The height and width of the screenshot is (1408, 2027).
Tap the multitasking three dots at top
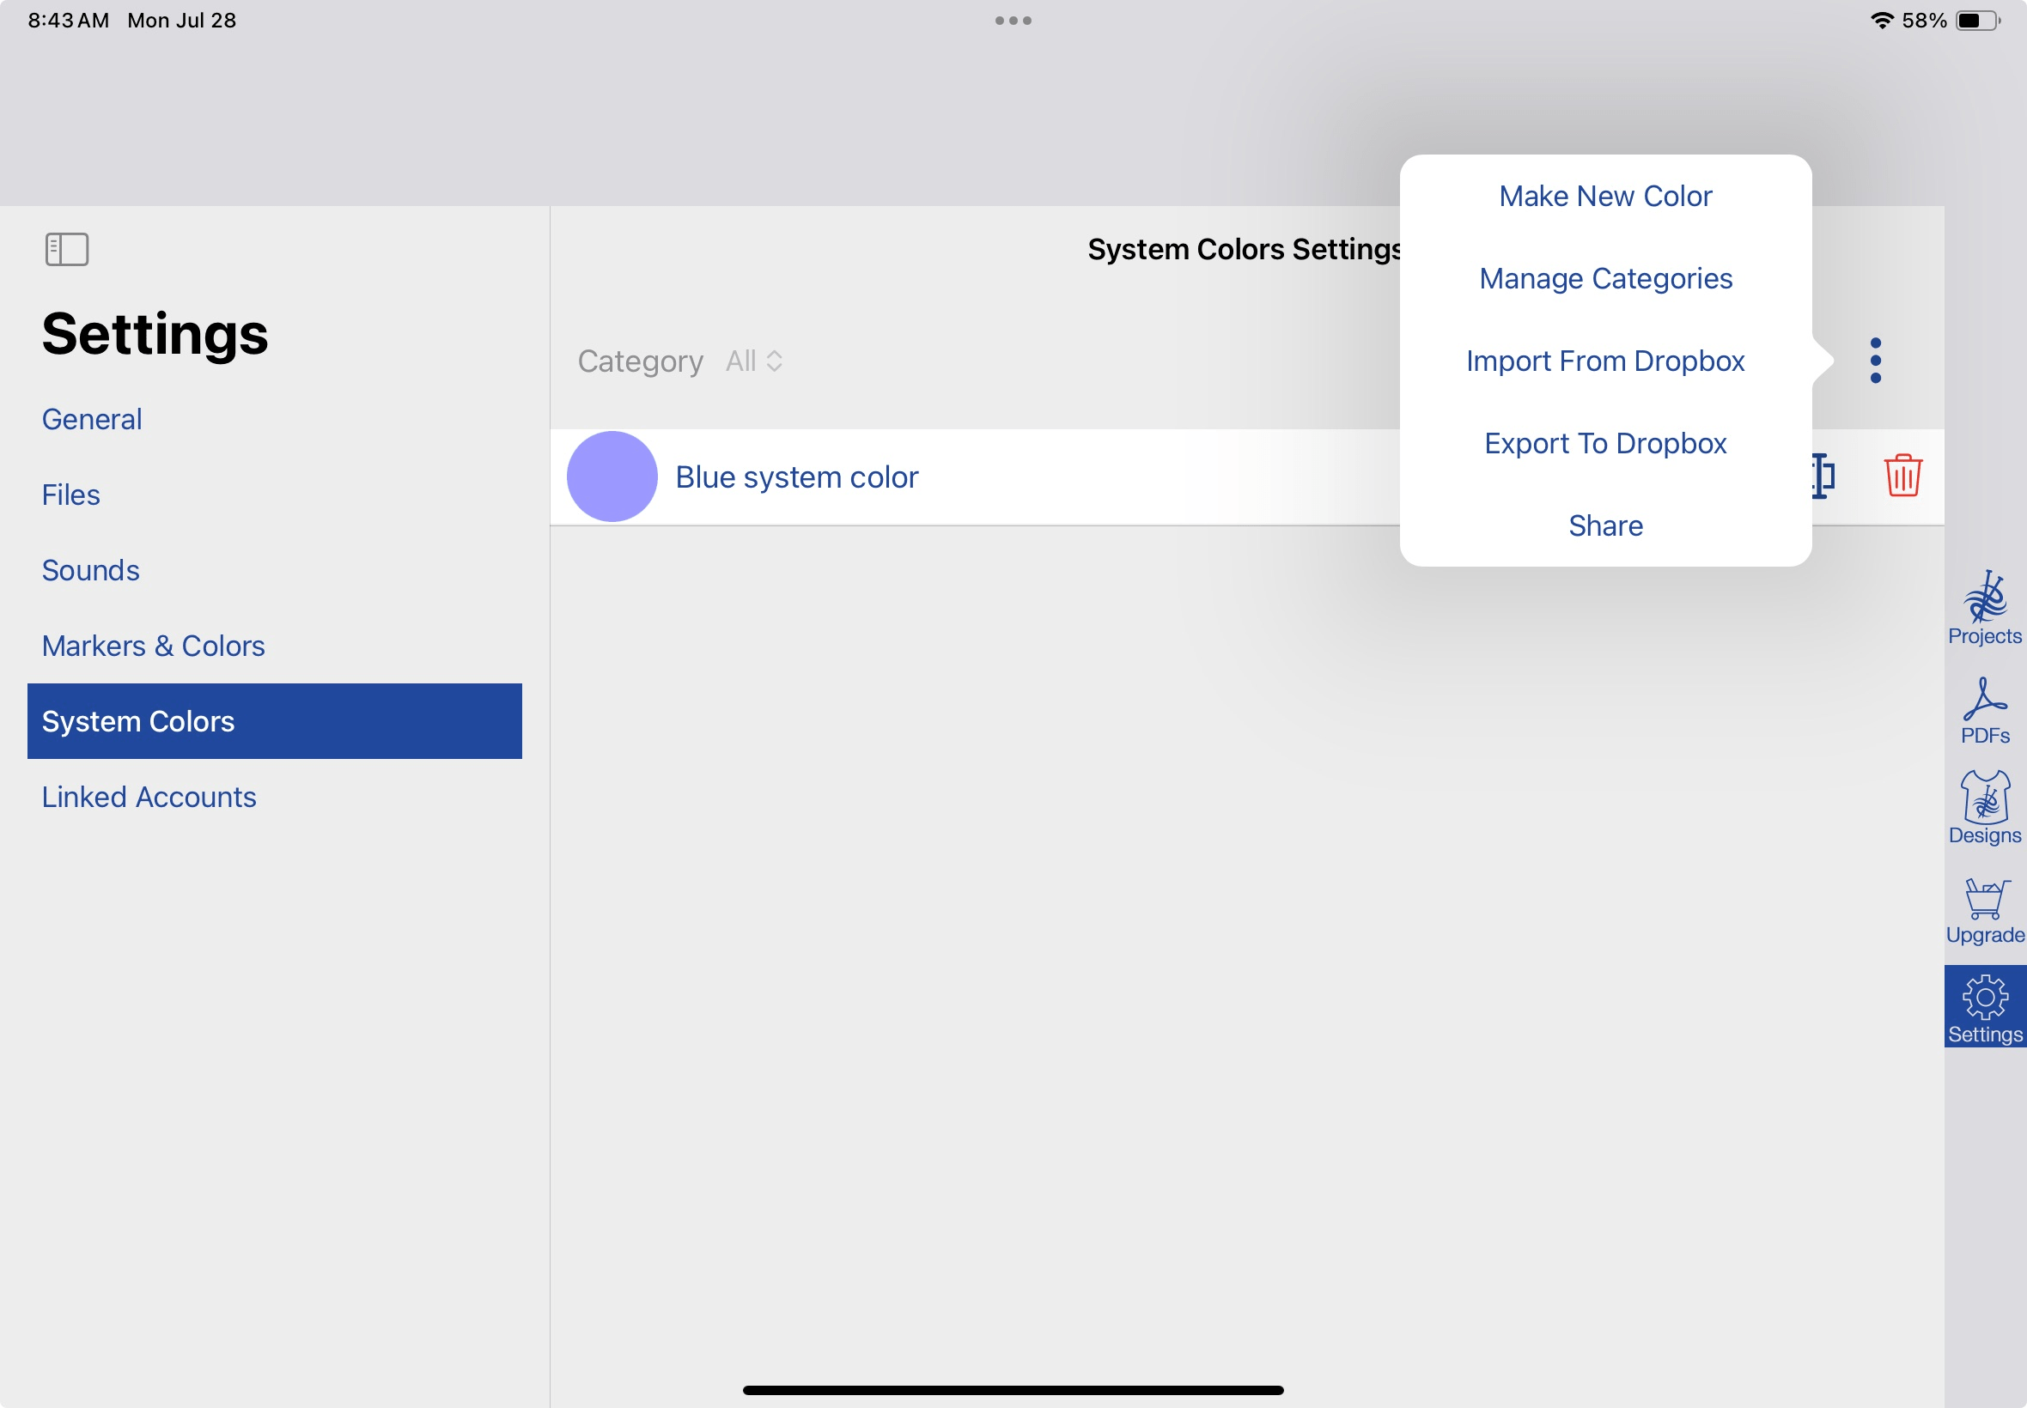click(1013, 21)
